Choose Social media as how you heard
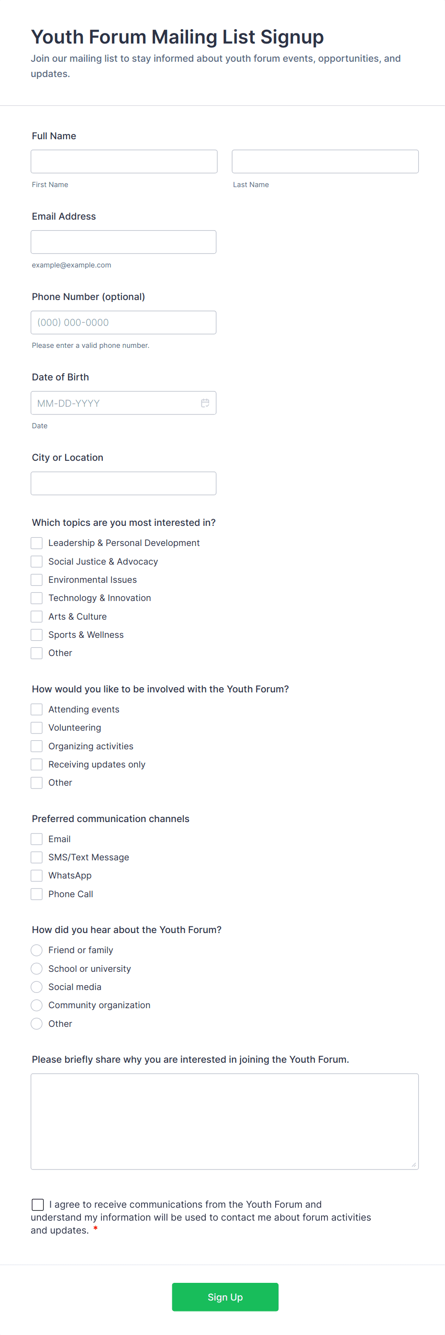 (36, 987)
